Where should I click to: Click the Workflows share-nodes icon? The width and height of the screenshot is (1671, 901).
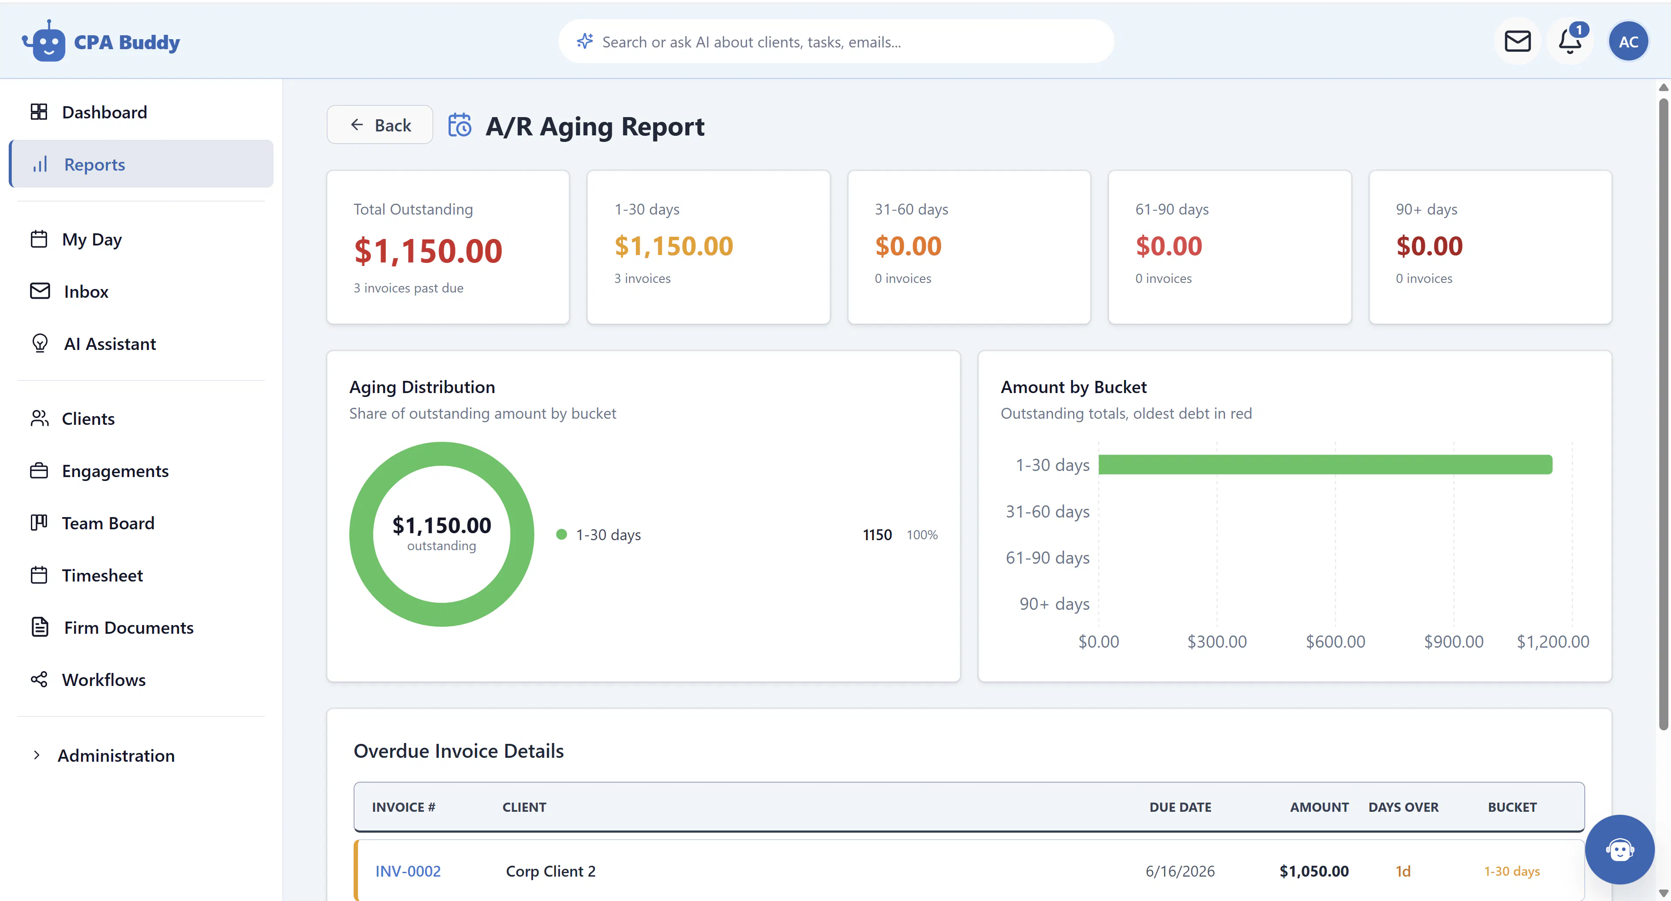click(39, 680)
